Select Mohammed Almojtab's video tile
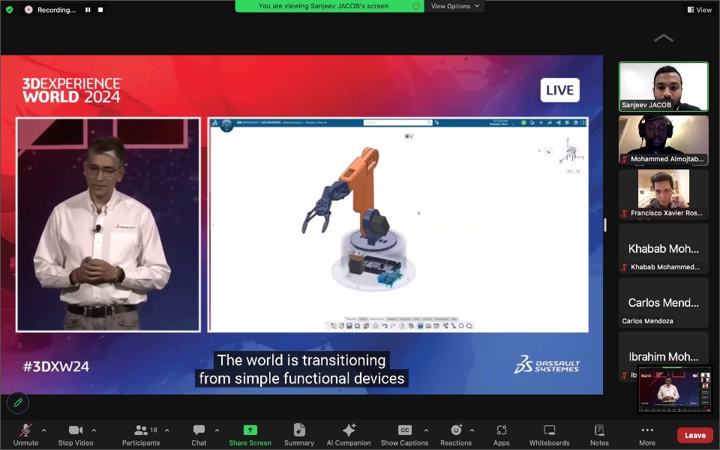720x450 pixels. coord(664,140)
